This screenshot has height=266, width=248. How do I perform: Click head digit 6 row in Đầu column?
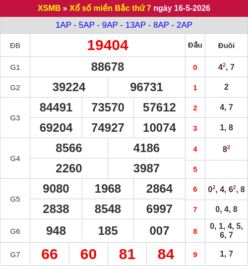point(195,189)
